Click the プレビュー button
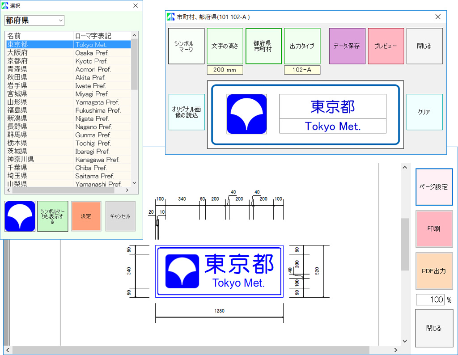Viewport: 458px width, 355px height. click(386, 46)
